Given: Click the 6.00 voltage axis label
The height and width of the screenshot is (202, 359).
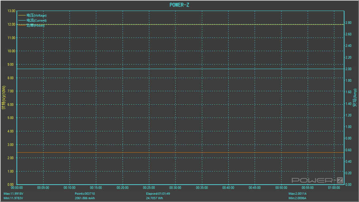Looking at the screenshot, I should (11, 105).
